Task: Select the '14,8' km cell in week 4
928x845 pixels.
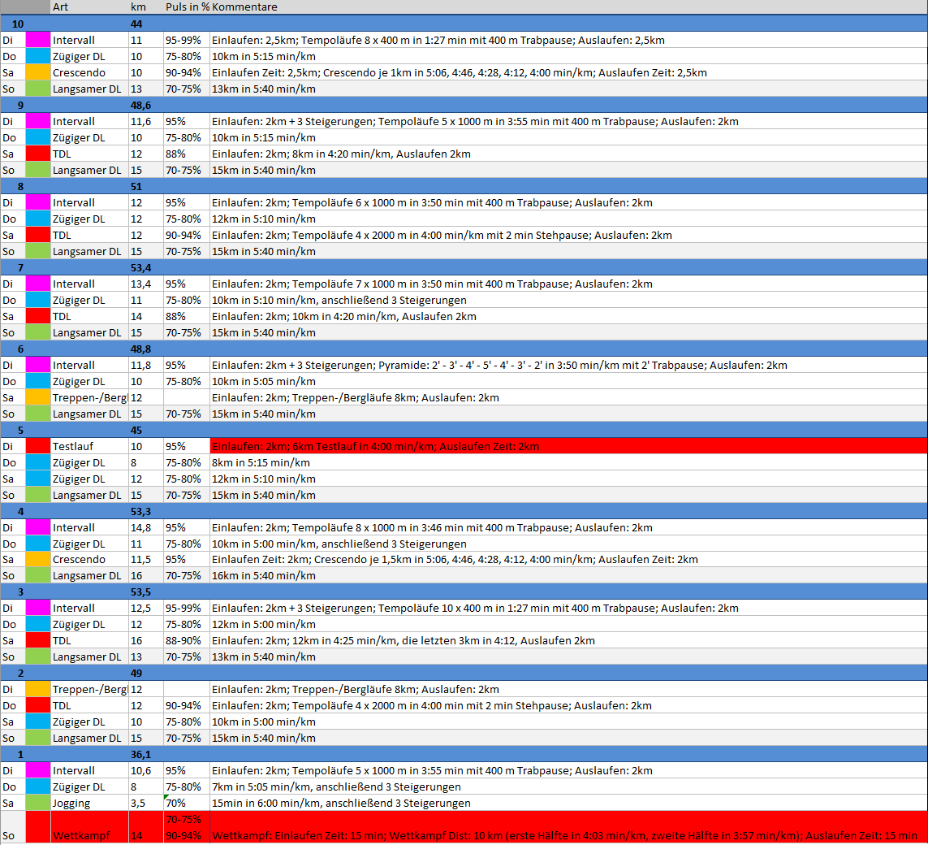Action: (x=145, y=527)
